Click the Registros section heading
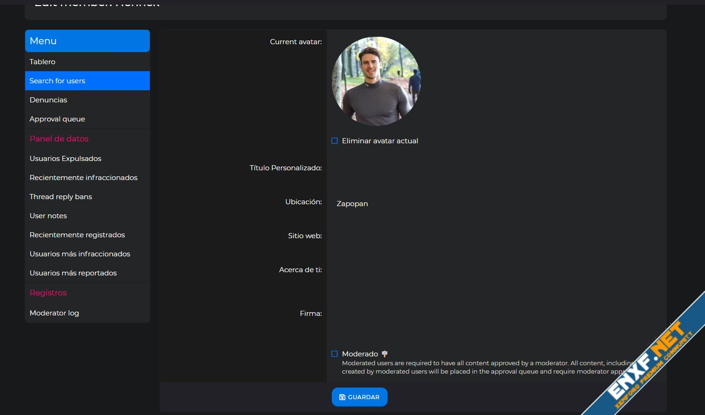This screenshot has height=415, width=705. pyautogui.click(x=48, y=293)
